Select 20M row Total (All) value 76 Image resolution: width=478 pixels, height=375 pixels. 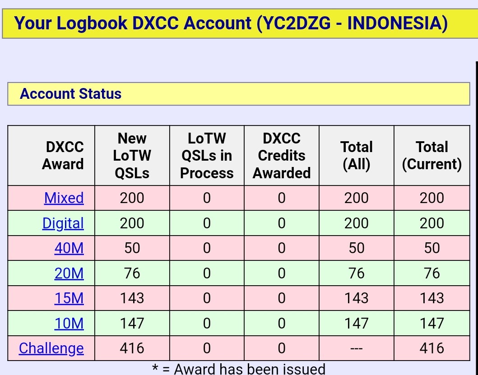click(x=357, y=273)
